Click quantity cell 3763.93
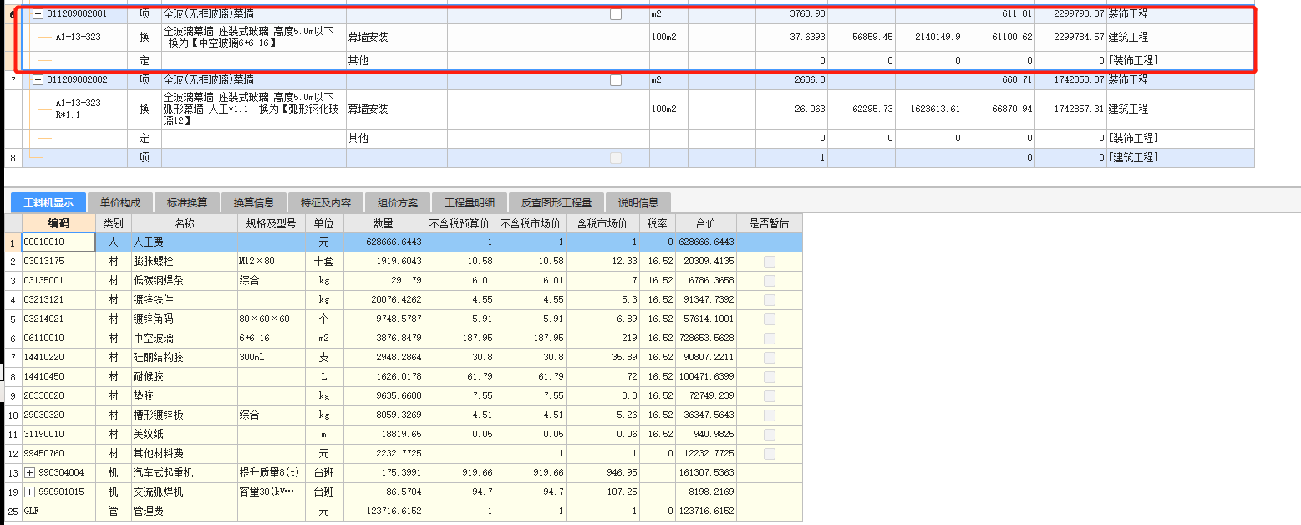Screen dimensions: 1301x525 click(790, 14)
